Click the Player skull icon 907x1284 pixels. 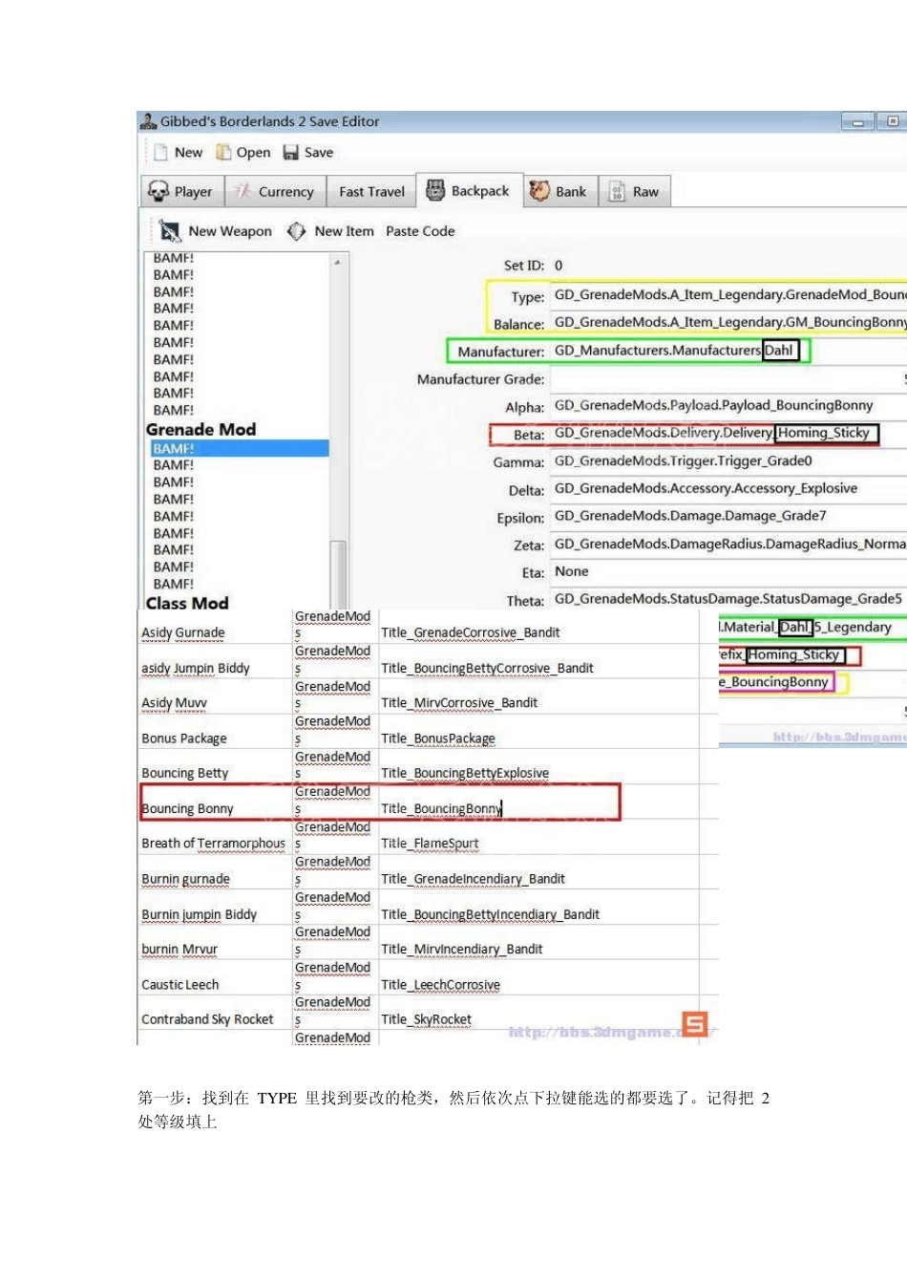(158, 191)
